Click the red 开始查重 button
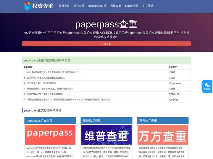213x159 pixels. coord(106,44)
